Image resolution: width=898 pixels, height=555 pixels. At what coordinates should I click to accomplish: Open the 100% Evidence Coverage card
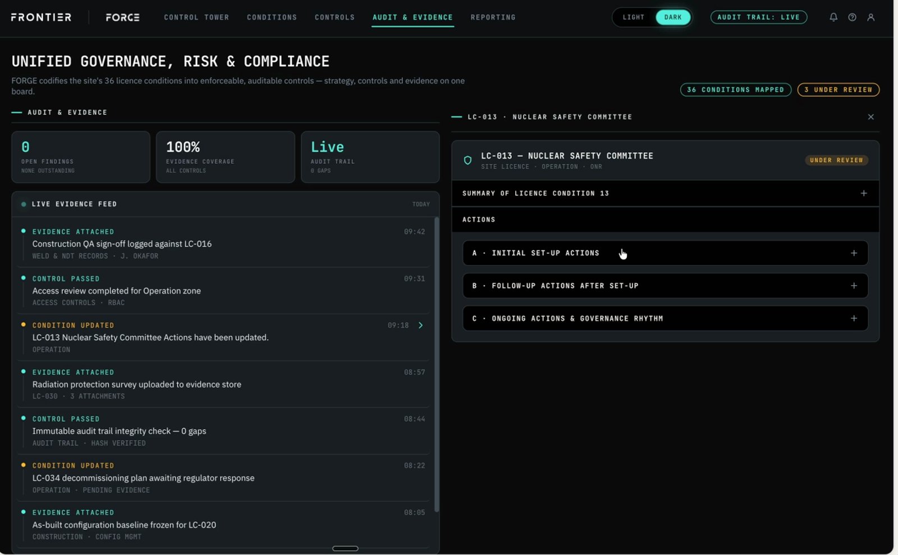[226, 157]
